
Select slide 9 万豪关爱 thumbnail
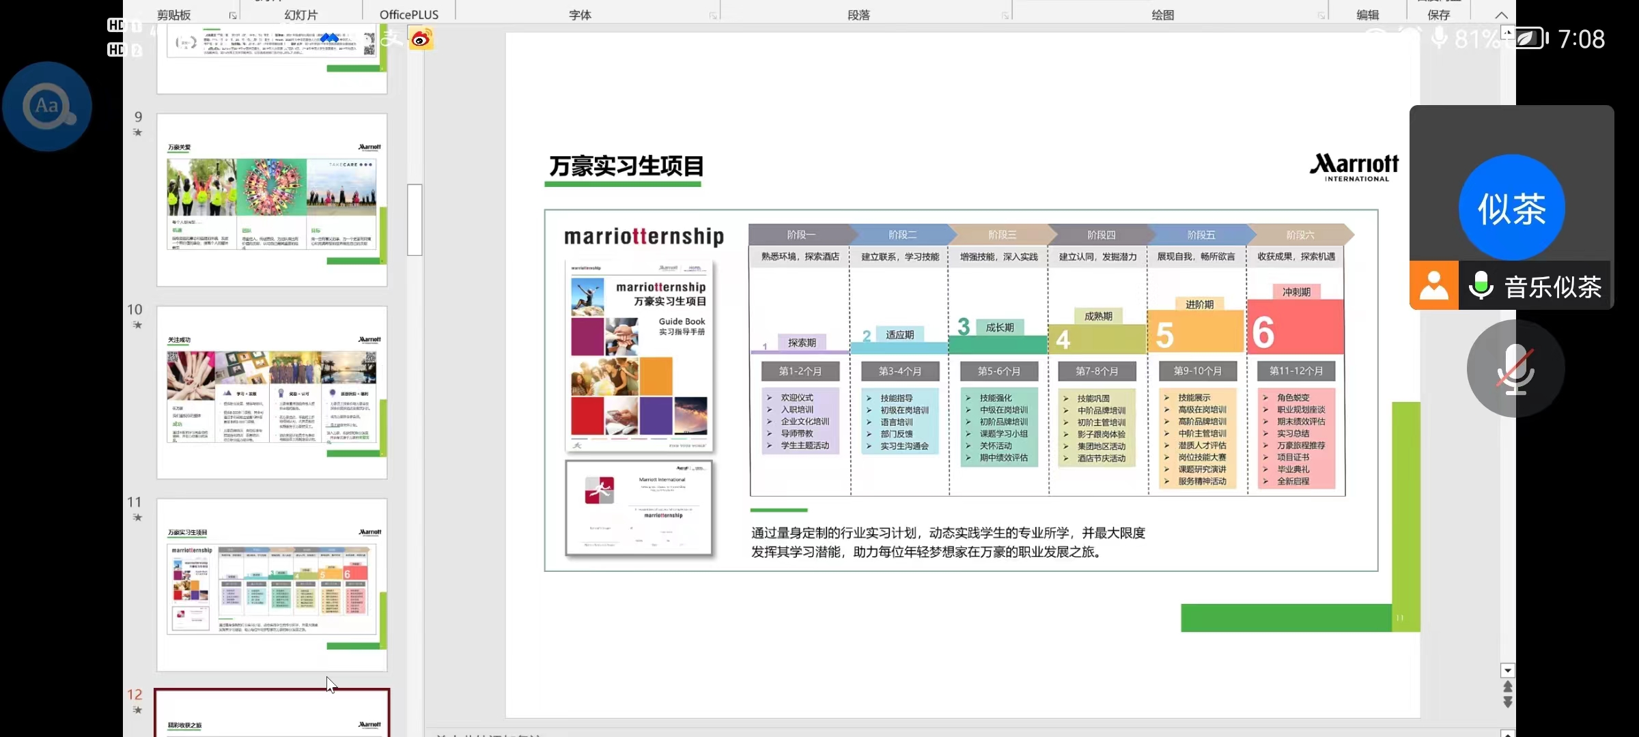point(272,200)
